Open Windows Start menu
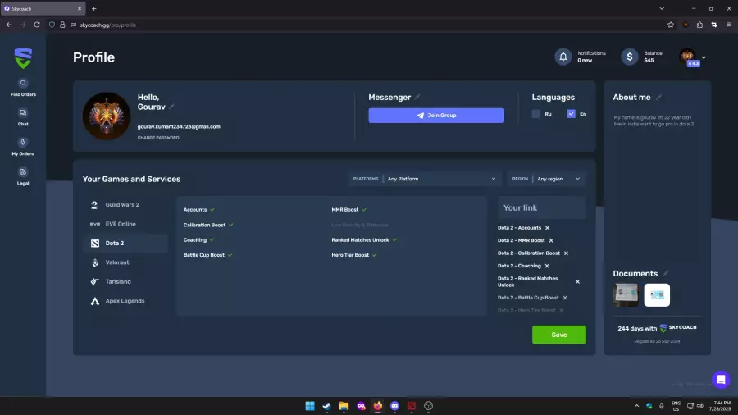Viewport: 738px width, 415px height. [310, 406]
